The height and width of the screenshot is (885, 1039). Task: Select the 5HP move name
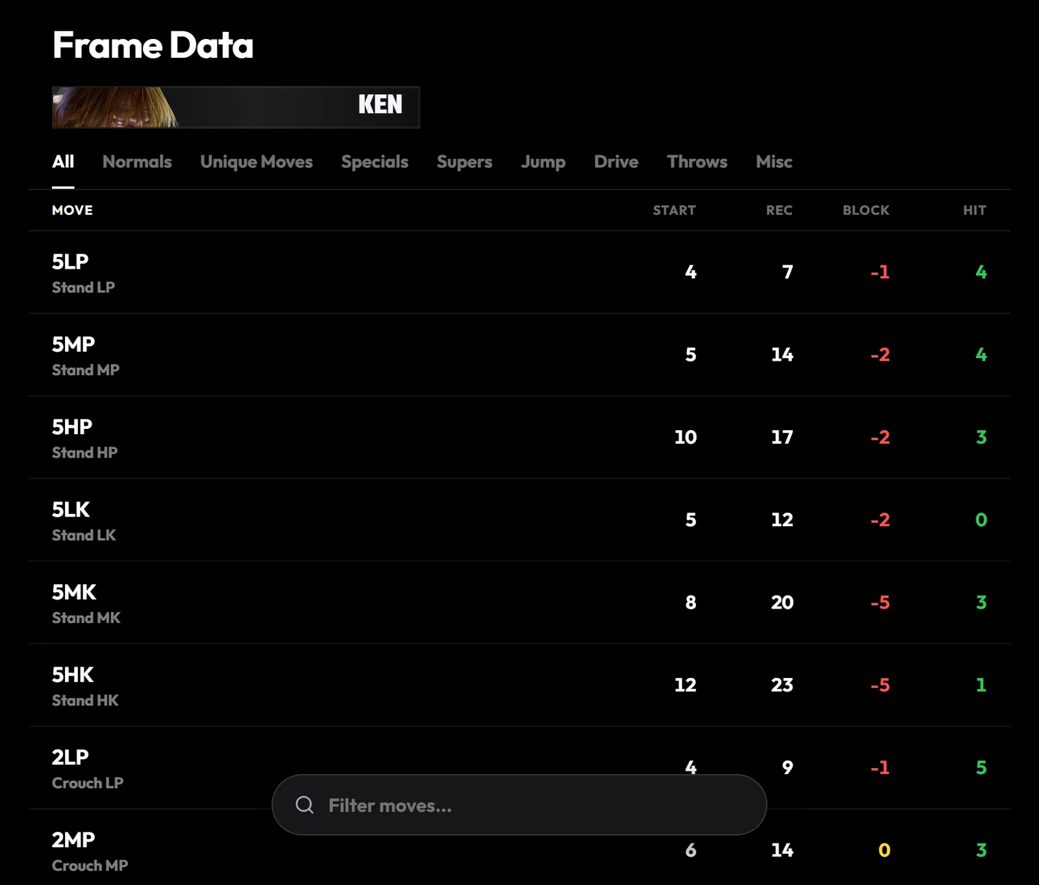pyautogui.click(x=72, y=426)
